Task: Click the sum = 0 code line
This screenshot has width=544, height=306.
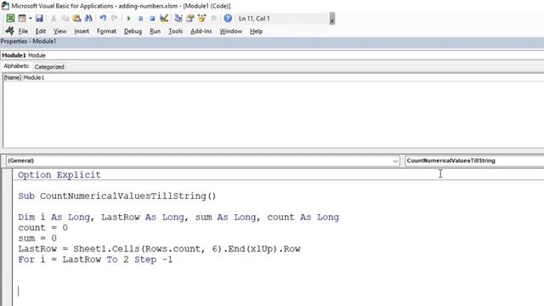Action: pos(37,238)
